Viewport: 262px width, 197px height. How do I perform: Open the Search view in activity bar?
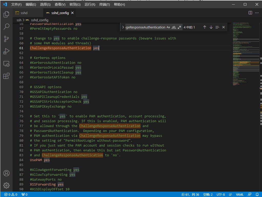6,26
